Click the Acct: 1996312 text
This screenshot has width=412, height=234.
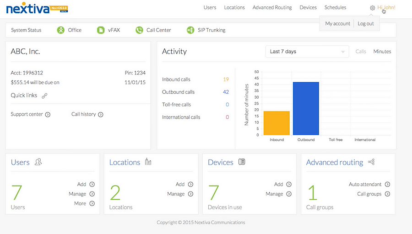(27, 73)
